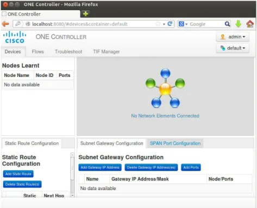Open a new Firefox tab with plus icon
Screen dimensions: 257x208
(85, 14)
